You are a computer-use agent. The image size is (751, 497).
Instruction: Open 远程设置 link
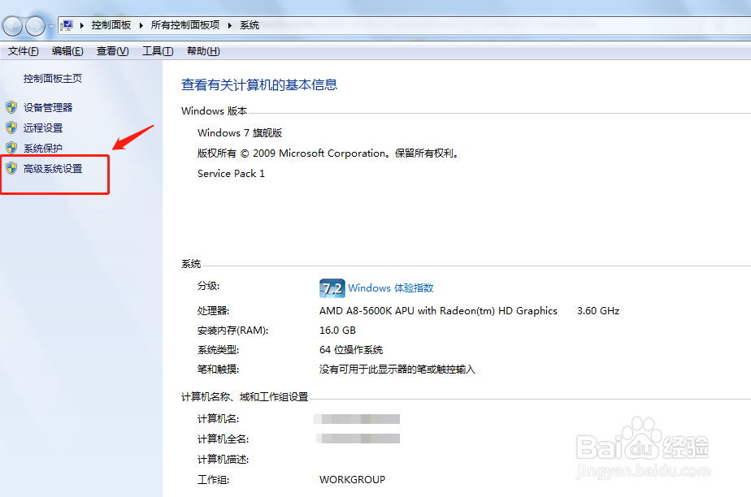(x=43, y=127)
